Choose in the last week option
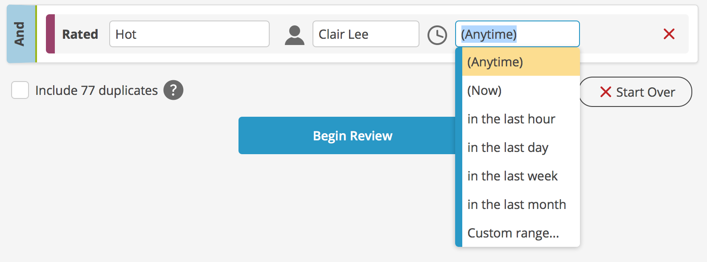This screenshot has height=262, width=707. pos(513,176)
